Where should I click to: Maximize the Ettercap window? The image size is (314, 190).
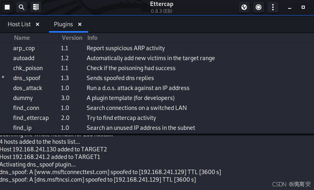pos(303,7)
